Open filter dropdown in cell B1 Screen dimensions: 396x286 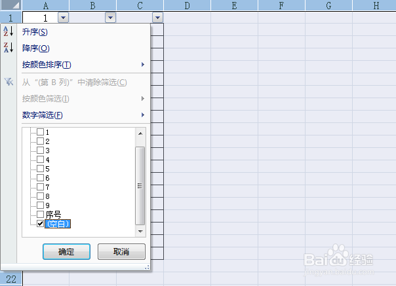pos(110,18)
